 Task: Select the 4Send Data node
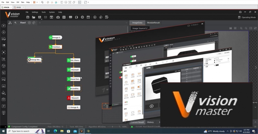(74, 79)
